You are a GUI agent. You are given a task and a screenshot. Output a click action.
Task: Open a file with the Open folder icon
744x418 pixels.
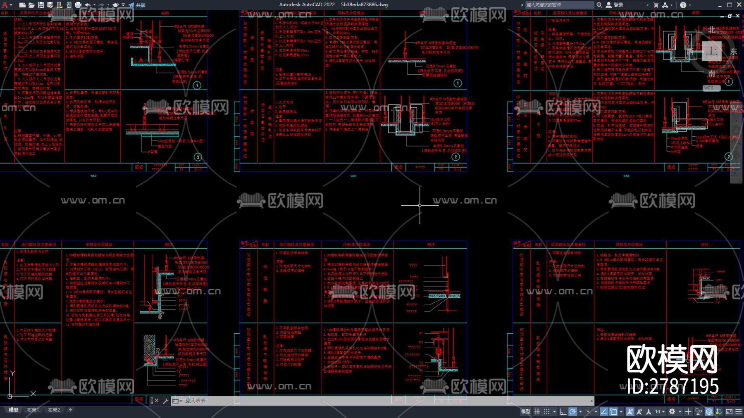pyautogui.click(x=31, y=5)
